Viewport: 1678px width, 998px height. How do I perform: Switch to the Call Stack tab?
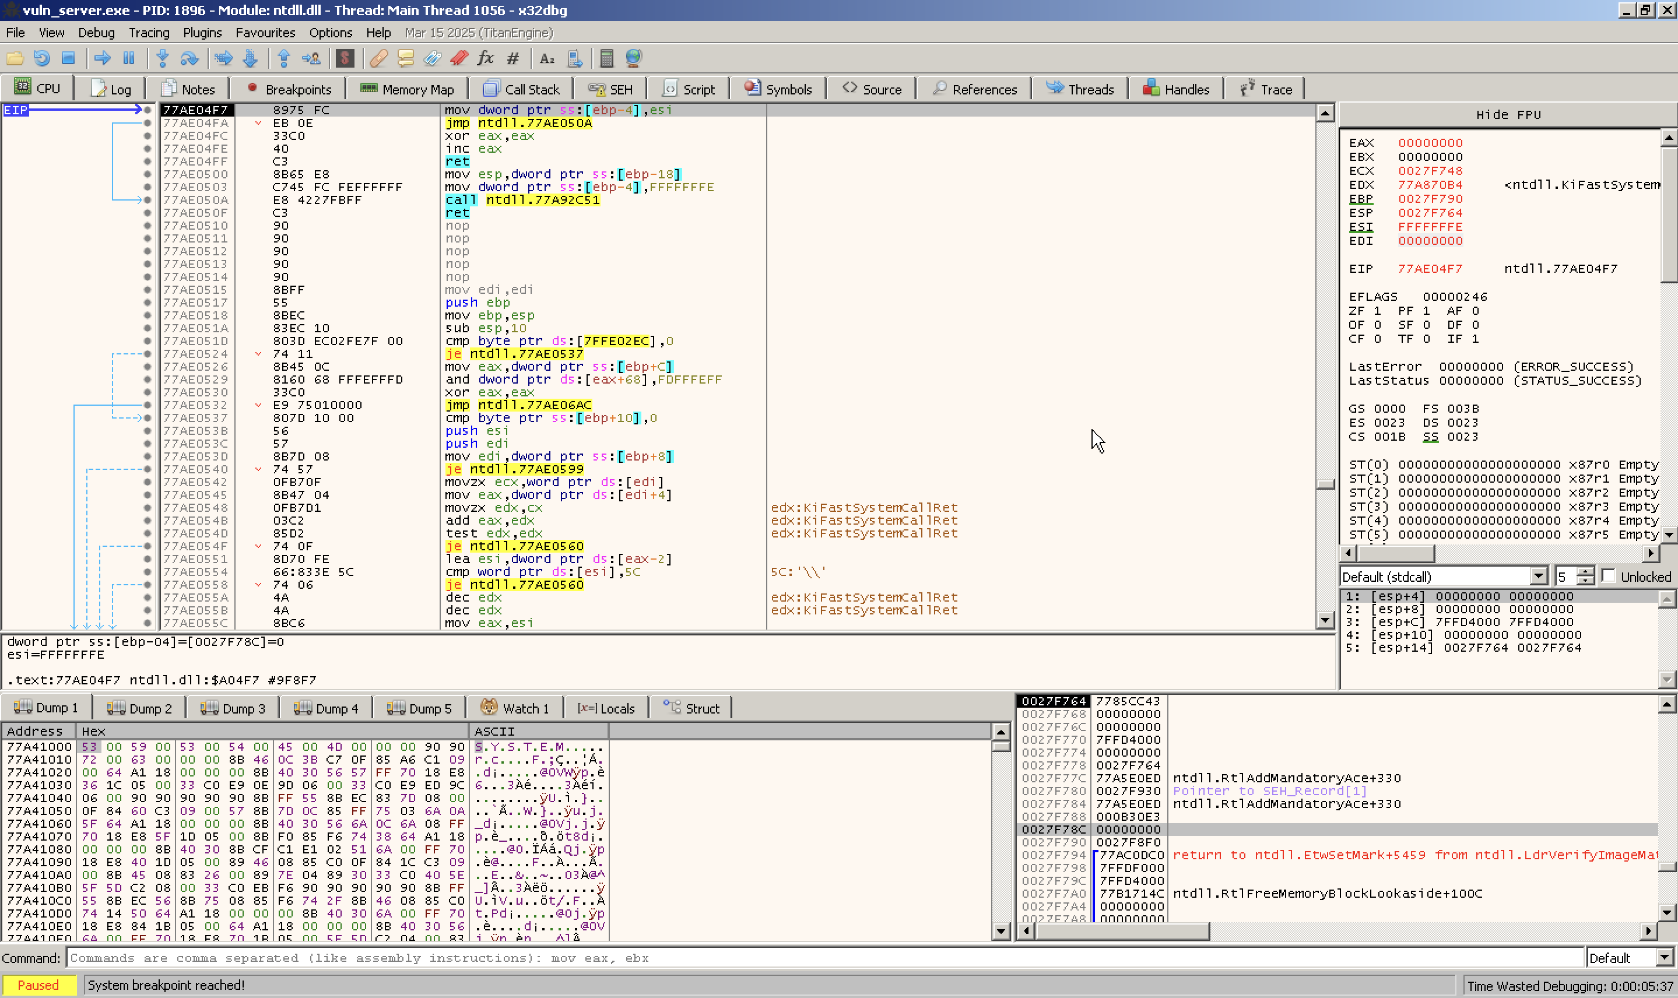521,89
